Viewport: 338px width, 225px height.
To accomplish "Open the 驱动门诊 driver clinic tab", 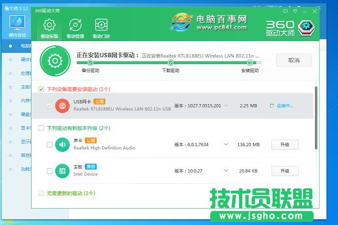I will (101, 28).
